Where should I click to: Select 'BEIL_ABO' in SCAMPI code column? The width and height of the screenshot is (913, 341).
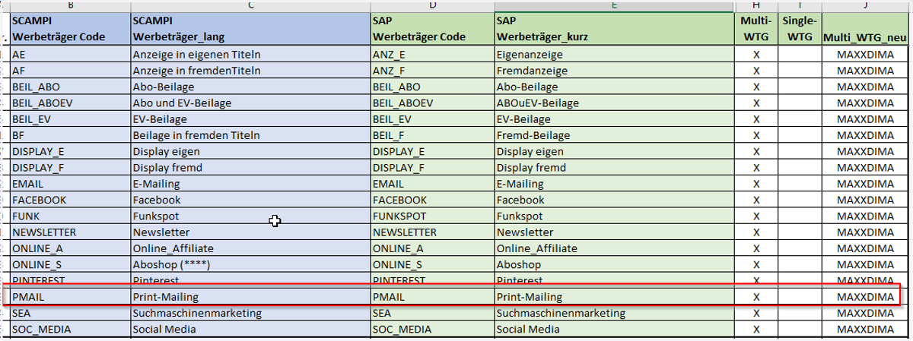tap(70, 87)
